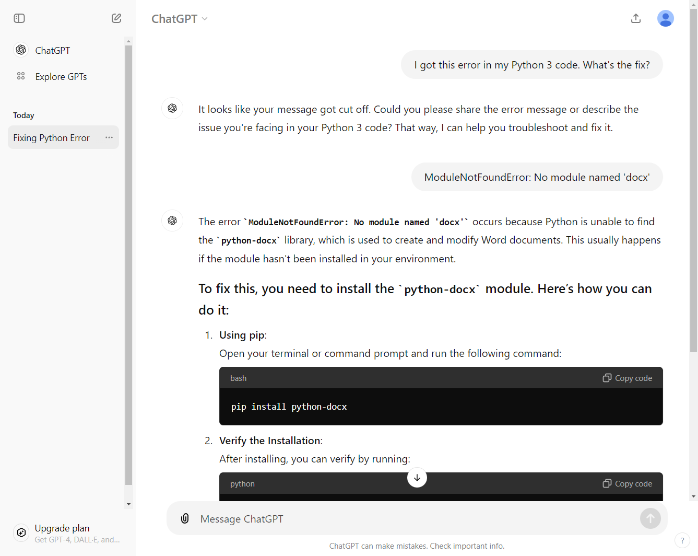This screenshot has width=698, height=556.
Task: Open the Fixing Python Error conversation
Action: click(x=52, y=138)
